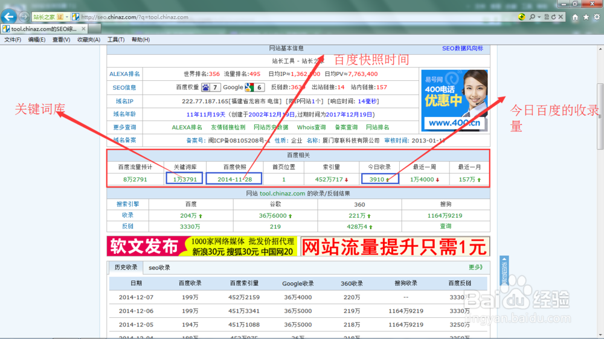Click the browser Forward arrow button
The image size is (604, 339).
click(x=24, y=17)
